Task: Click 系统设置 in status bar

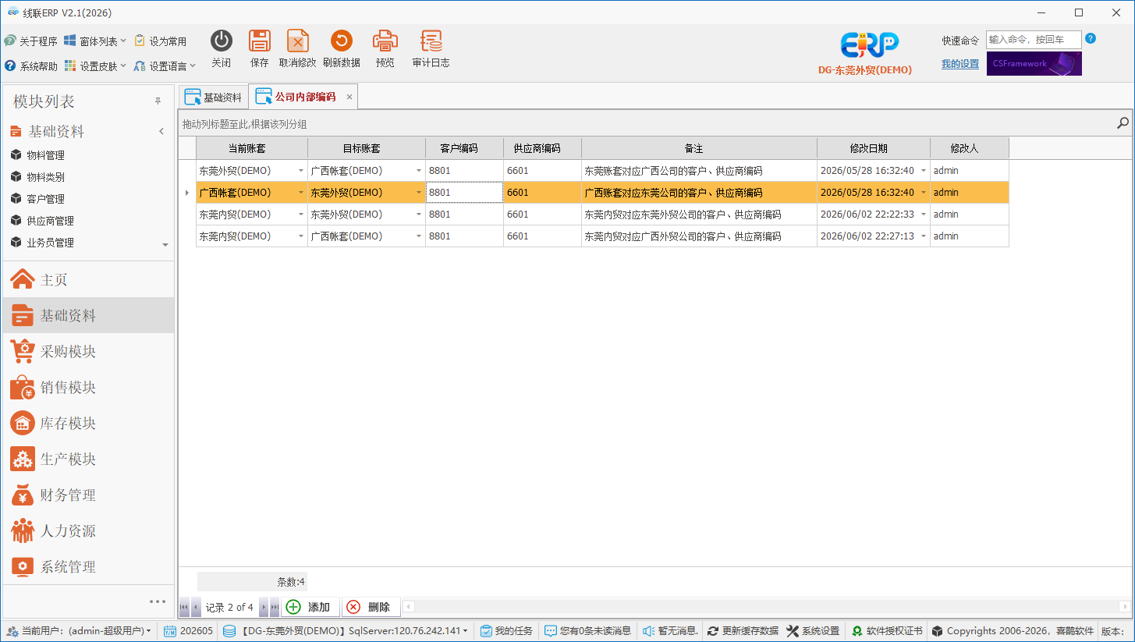Action: tap(814, 631)
